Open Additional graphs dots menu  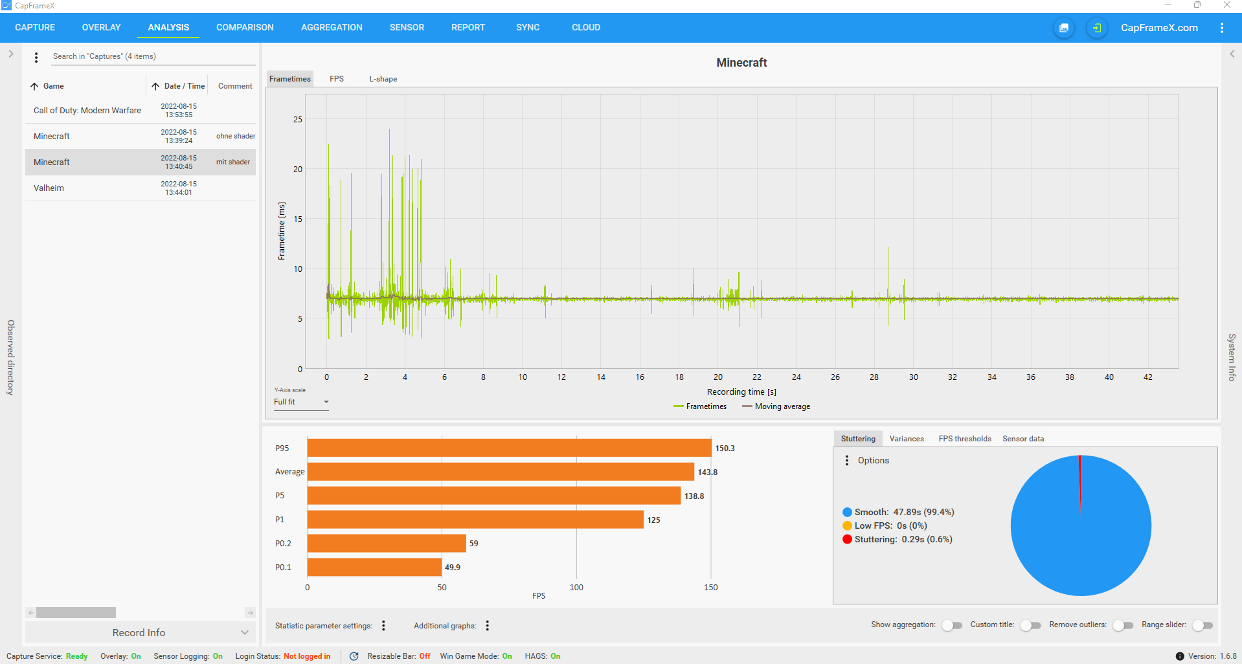[487, 625]
